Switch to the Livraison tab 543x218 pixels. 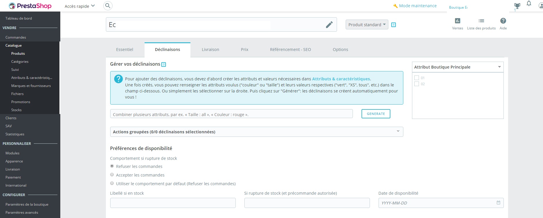[x=210, y=50]
